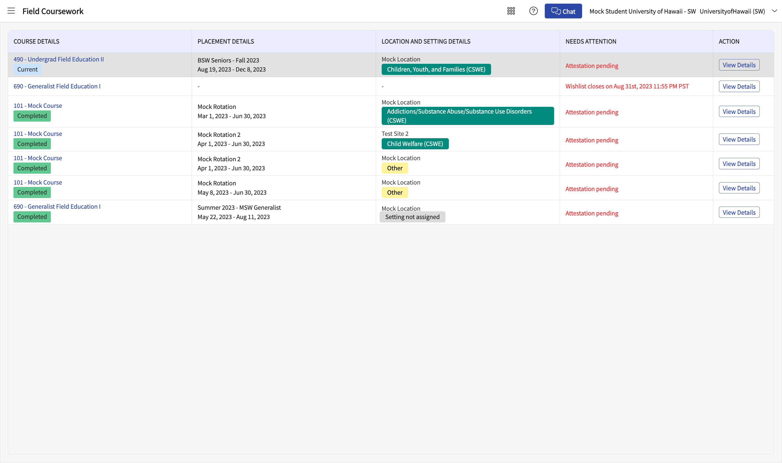
Task: Click Addictions/Substance Abuse/Substance Use Disorders tag
Action: (x=467, y=116)
